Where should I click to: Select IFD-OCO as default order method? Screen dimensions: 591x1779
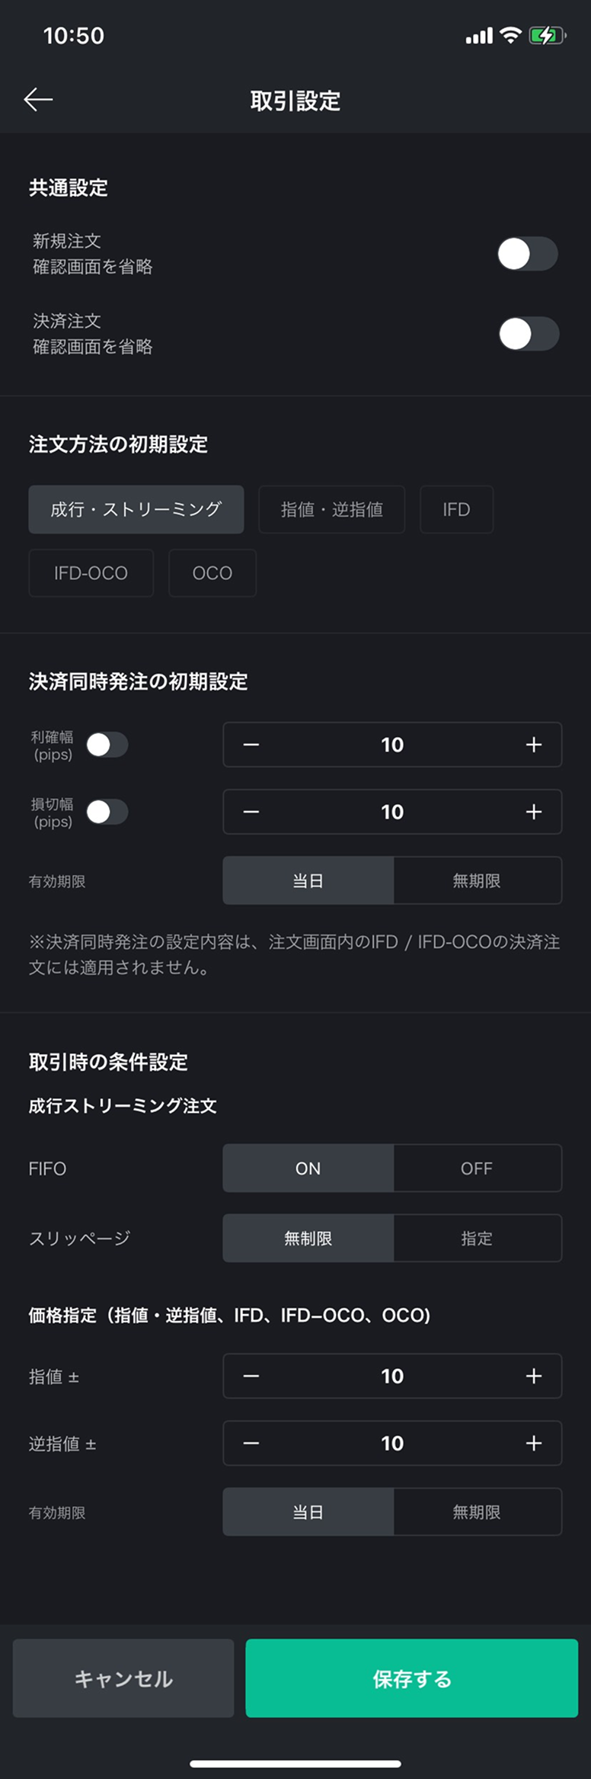pos(91,573)
